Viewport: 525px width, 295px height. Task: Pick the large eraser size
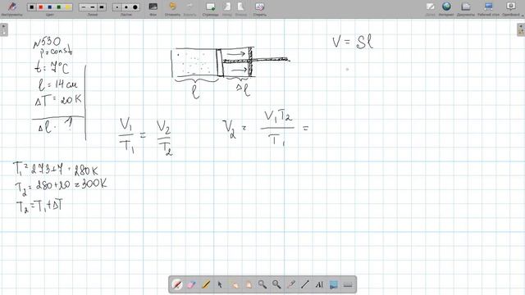coord(135,7)
